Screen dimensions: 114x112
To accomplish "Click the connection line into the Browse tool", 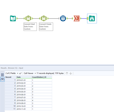I will point(84,19).
